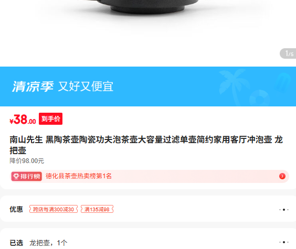
Task: Open the 南山先生 黑陶茶壶 product title
Action: coord(146,145)
